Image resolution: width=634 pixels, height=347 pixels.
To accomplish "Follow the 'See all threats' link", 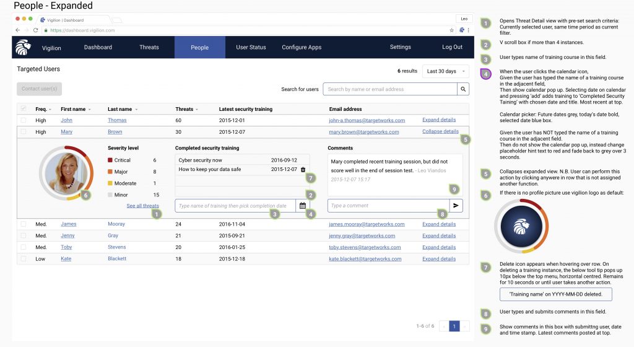I will (x=142, y=206).
